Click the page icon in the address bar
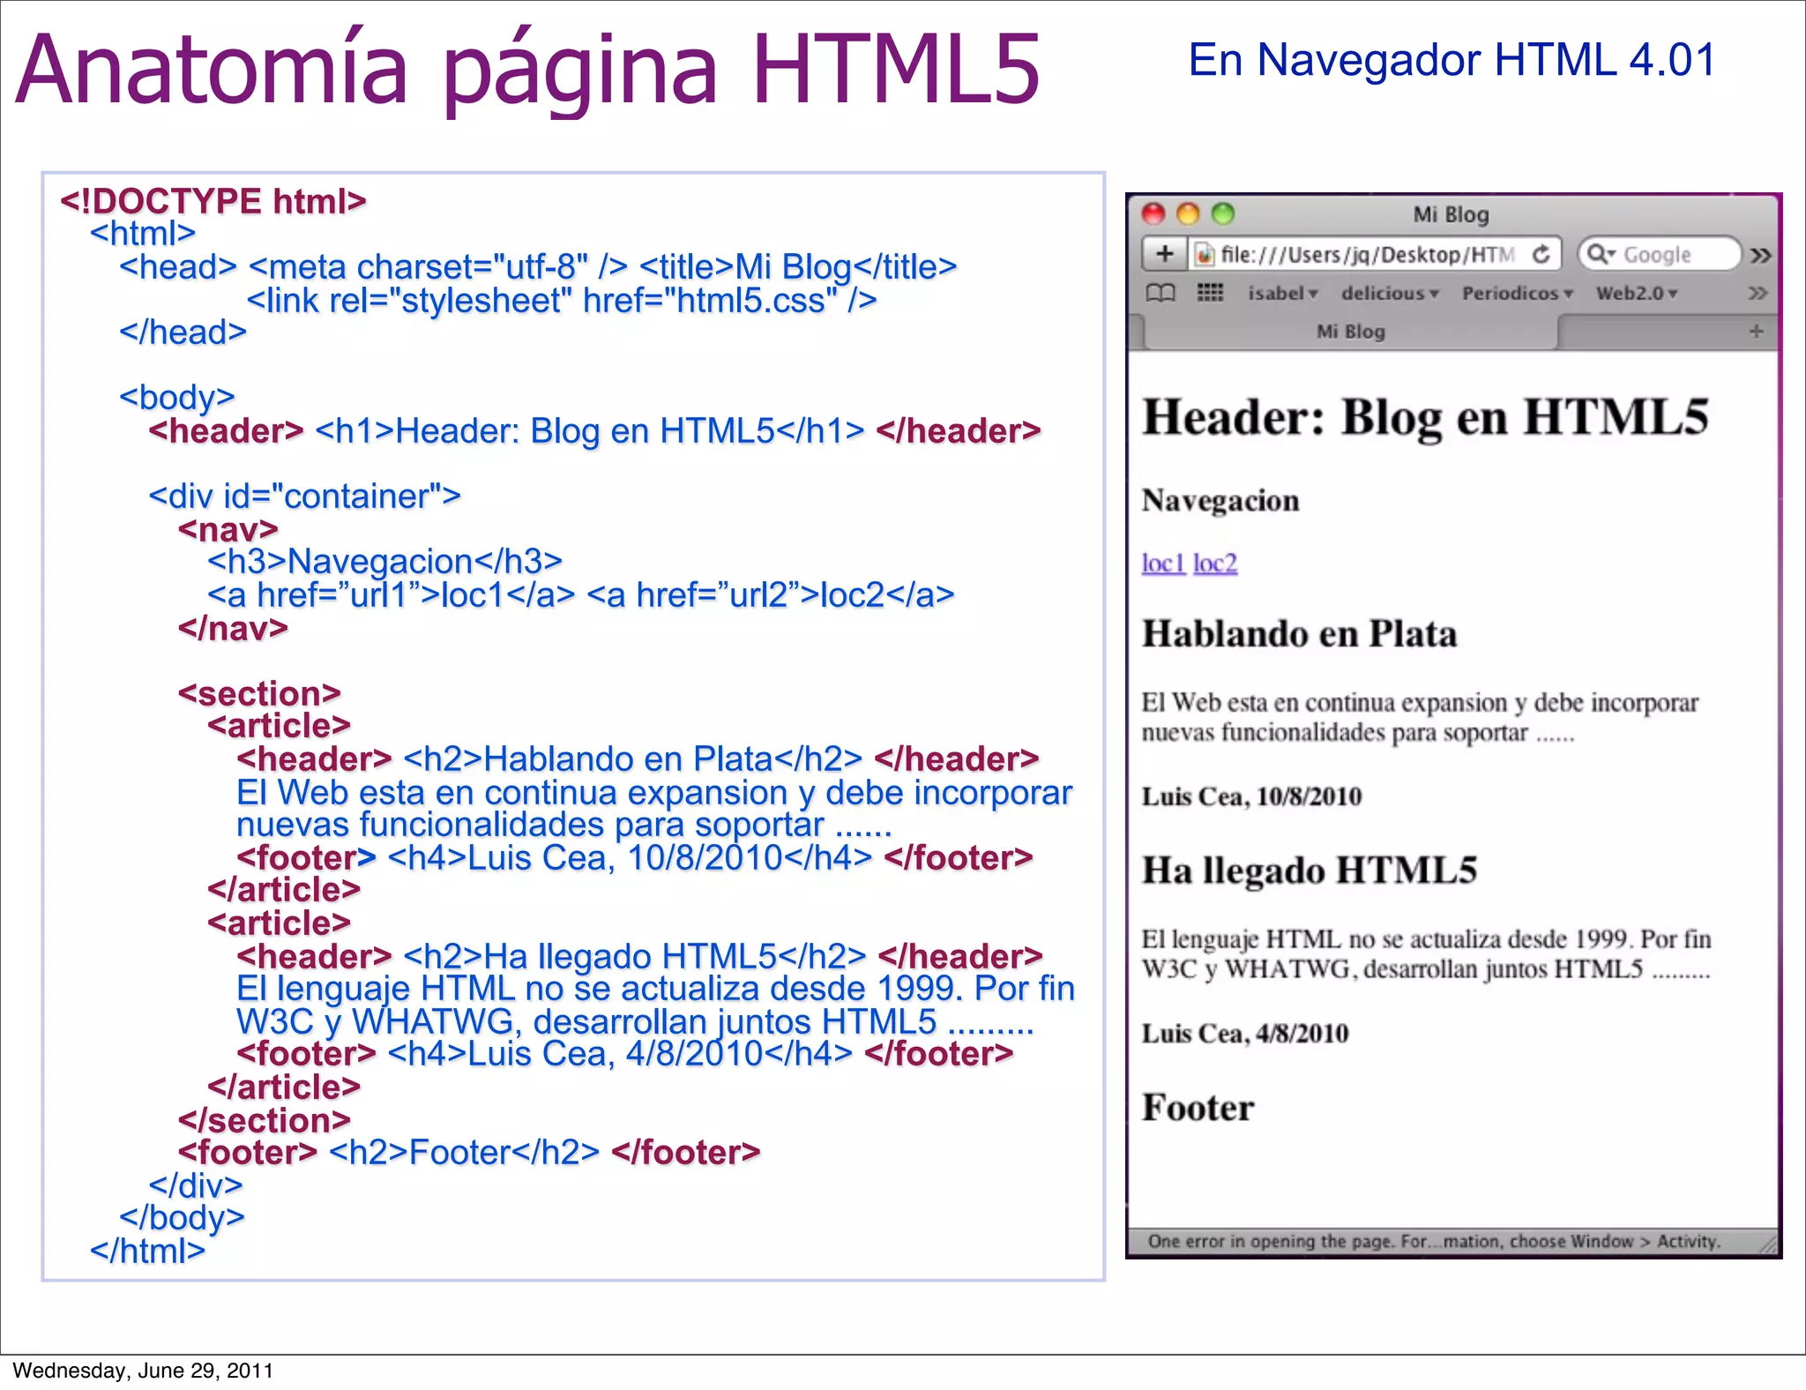Viewport: 1806px width, 1390px height. click(1205, 255)
